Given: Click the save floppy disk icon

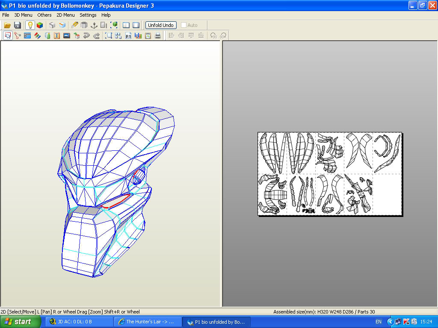Looking at the screenshot, I should click(18, 25).
